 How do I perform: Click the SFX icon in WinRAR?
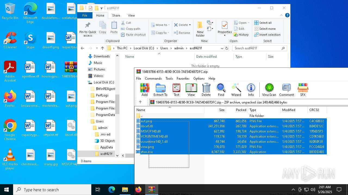303,90
